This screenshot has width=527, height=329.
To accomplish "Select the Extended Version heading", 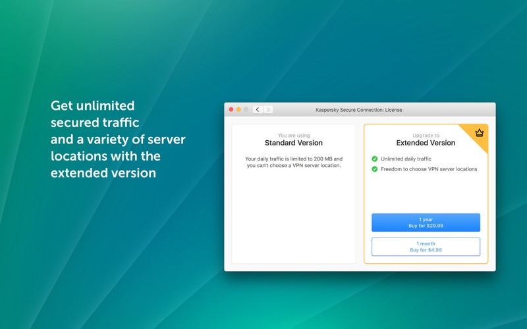I will click(426, 143).
